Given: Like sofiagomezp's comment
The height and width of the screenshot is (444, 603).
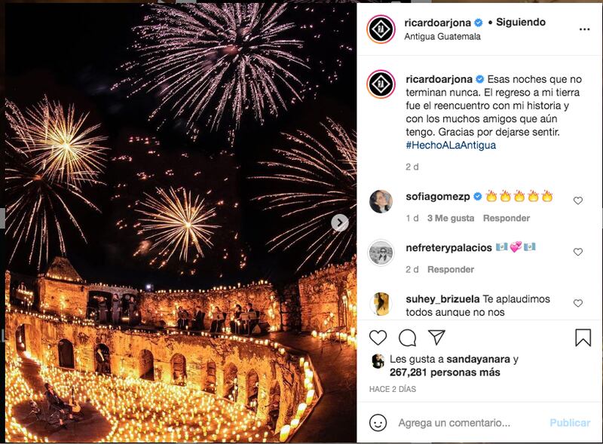Looking at the screenshot, I should point(578,201).
